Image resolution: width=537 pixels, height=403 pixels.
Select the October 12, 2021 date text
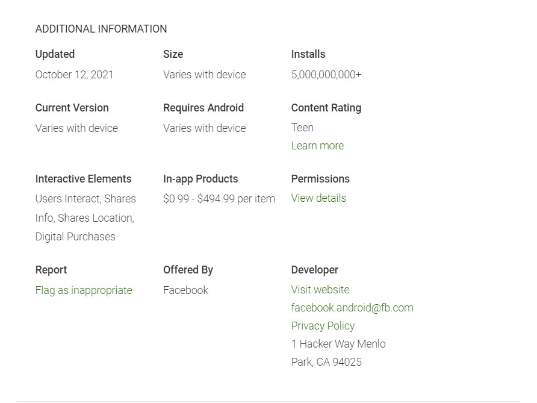click(74, 75)
